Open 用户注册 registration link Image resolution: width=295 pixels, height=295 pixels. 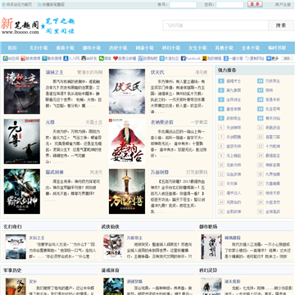pos(283,4)
